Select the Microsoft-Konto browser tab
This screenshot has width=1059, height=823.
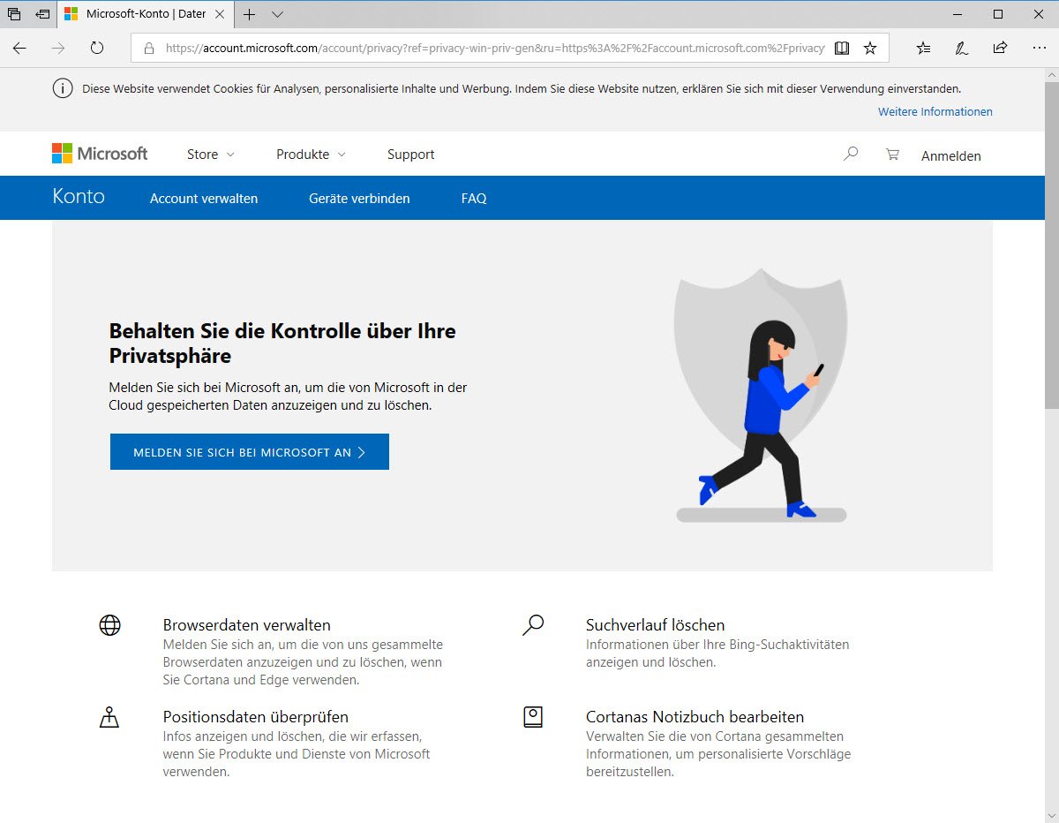coord(146,14)
